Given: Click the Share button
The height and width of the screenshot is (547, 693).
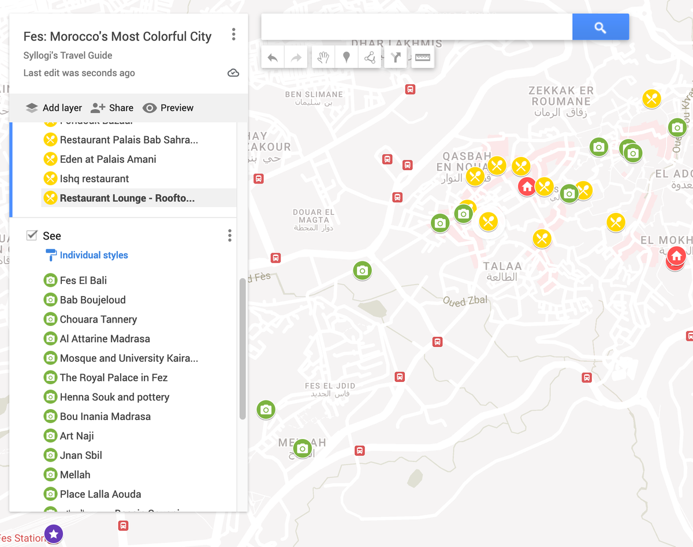Looking at the screenshot, I should coord(112,107).
